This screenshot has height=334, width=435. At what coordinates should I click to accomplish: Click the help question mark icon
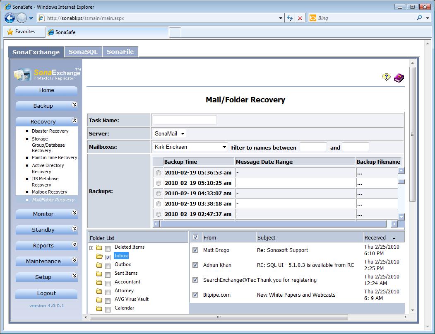point(386,77)
